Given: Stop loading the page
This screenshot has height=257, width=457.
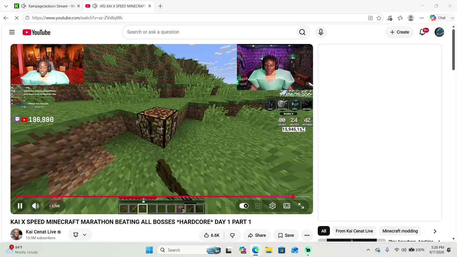Looking at the screenshot, I should (17, 18).
